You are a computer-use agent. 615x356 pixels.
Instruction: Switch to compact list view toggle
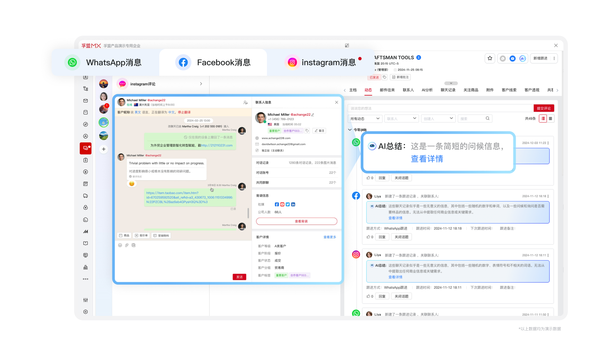[550, 118]
